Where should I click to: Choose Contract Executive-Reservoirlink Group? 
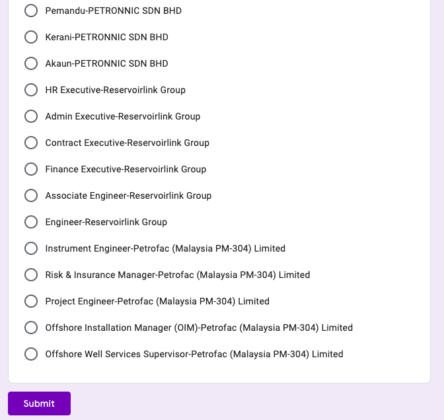click(31, 143)
